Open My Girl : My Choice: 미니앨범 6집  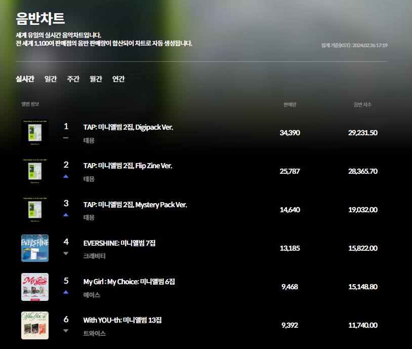click(129, 282)
